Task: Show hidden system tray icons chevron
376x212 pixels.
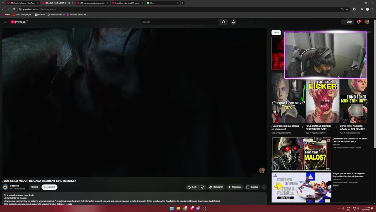Action: click(x=338, y=208)
